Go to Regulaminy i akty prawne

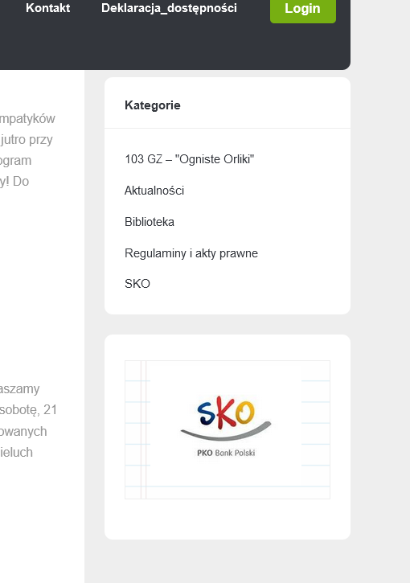[x=191, y=253]
